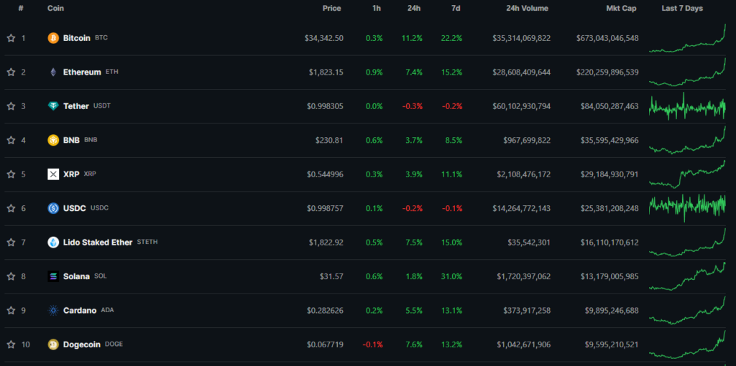Sort by the 24h Volume column header
Image resolution: width=736 pixels, height=366 pixels.
pos(527,9)
